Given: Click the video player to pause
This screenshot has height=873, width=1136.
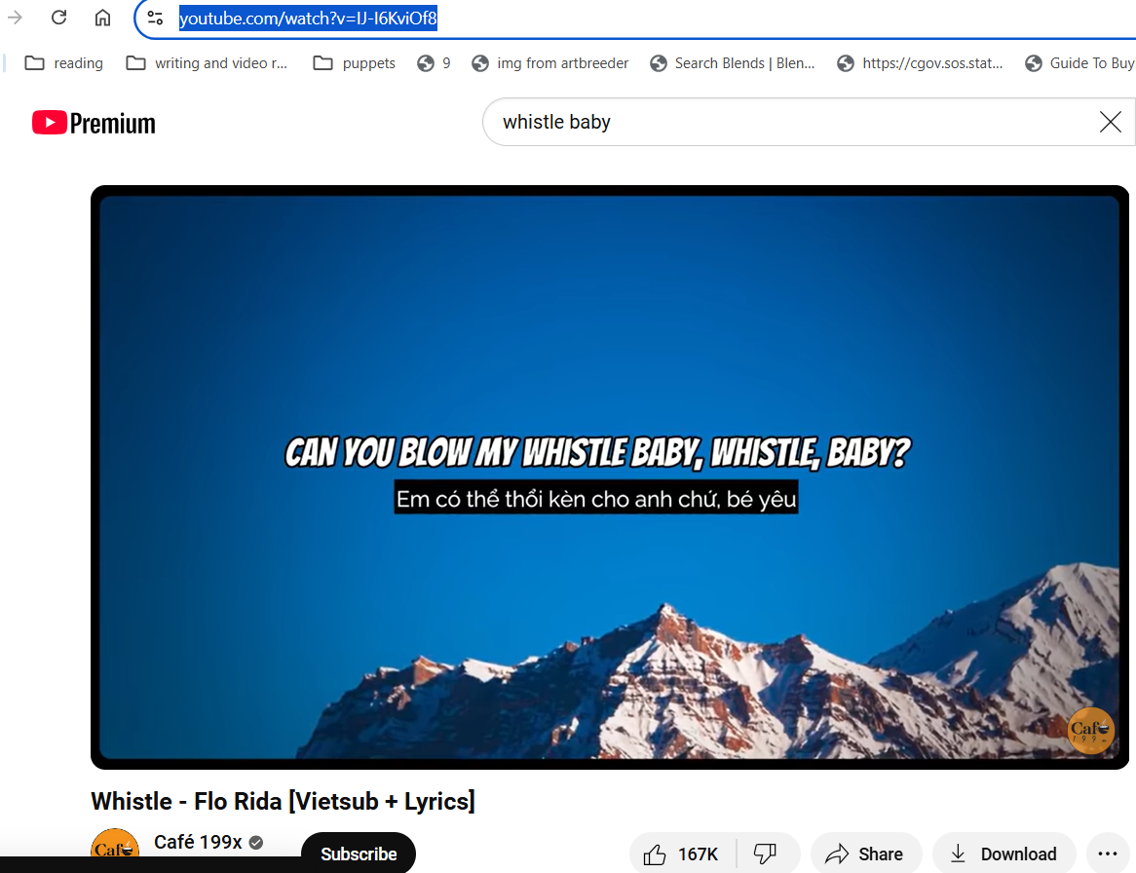Looking at the screenshot, I should click(x=609, y=476).
